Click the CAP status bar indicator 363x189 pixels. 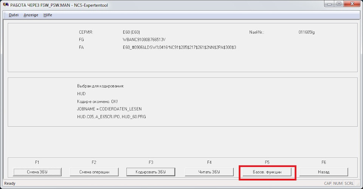pos(327,183)
